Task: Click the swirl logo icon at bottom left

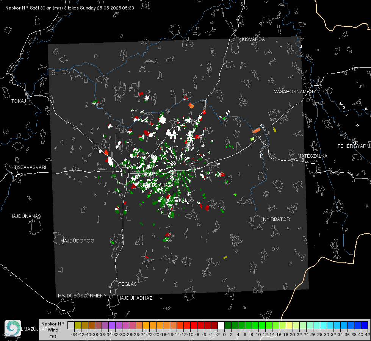Action: tap(13, 328)
